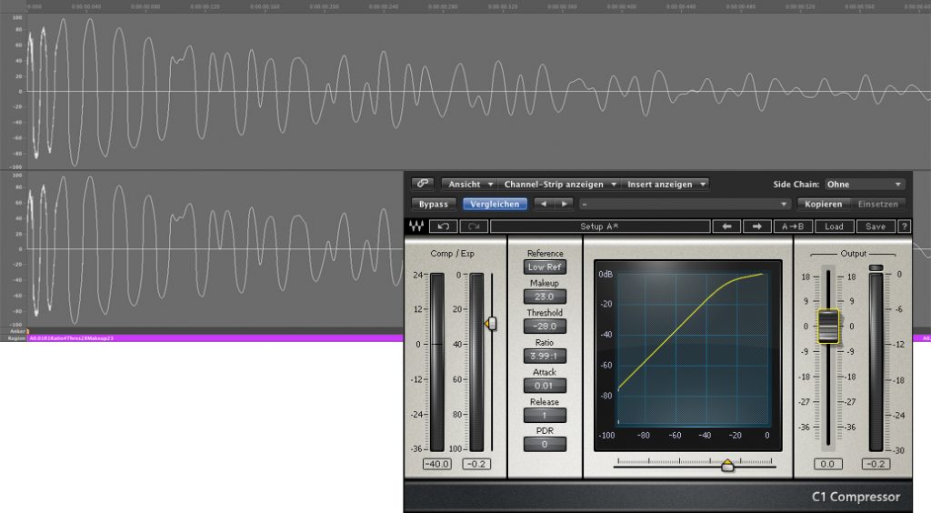The height and width of the screenshot is (513, 931).
Task: Click the Save button
Action: (x=876, y=226)
